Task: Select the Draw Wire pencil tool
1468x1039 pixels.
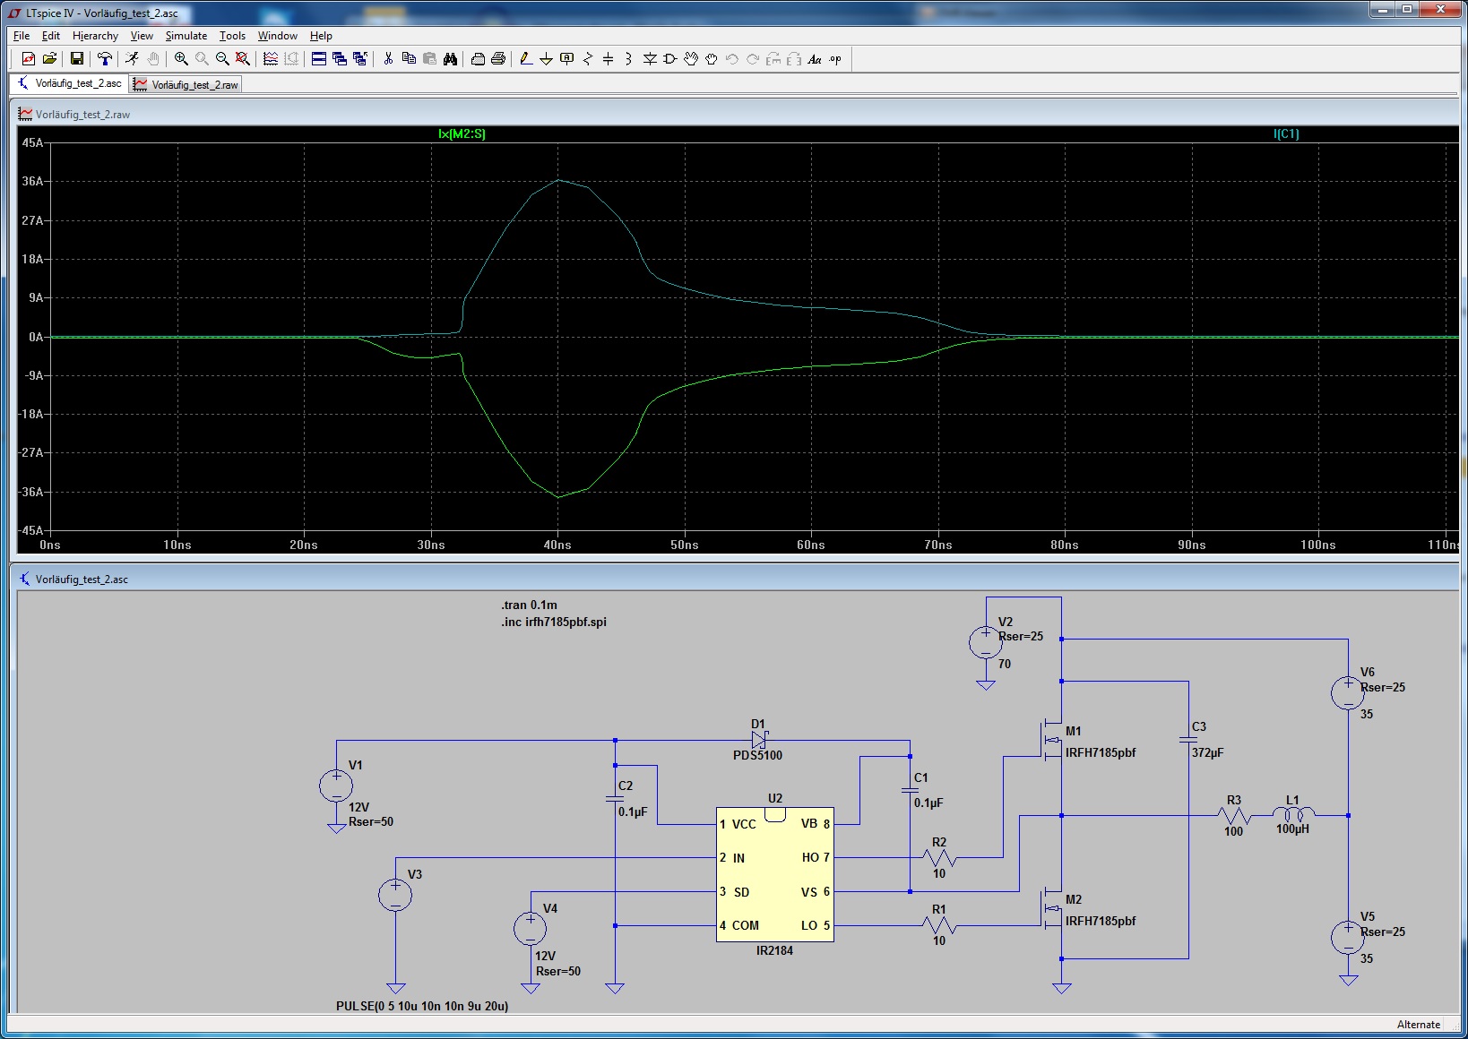Action: [526, 59]
